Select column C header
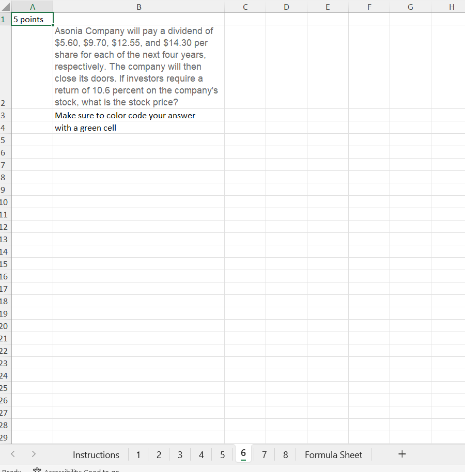Viewport: 465px width, 472px height. 245,7
